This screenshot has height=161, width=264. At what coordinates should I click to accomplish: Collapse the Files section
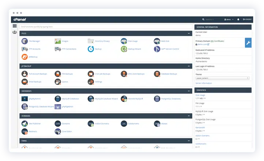click(189, 33)
